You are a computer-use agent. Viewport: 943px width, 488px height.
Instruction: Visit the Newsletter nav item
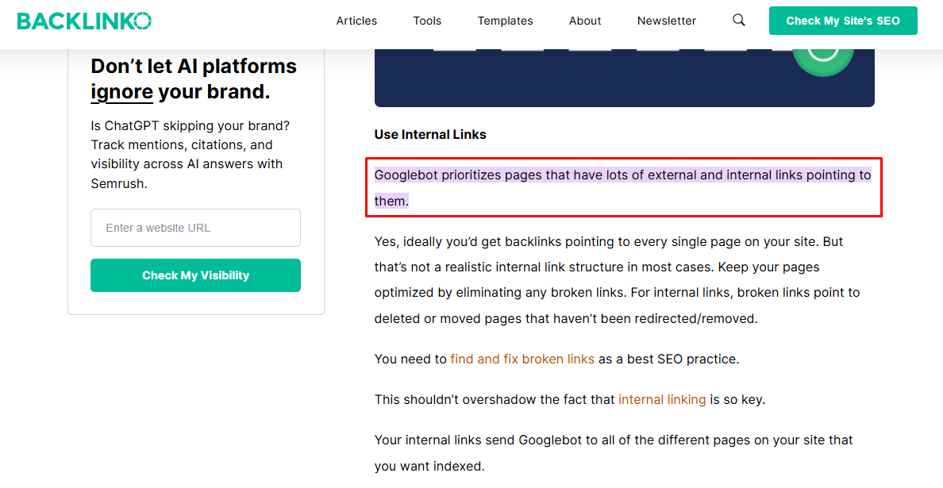point(667,21)
